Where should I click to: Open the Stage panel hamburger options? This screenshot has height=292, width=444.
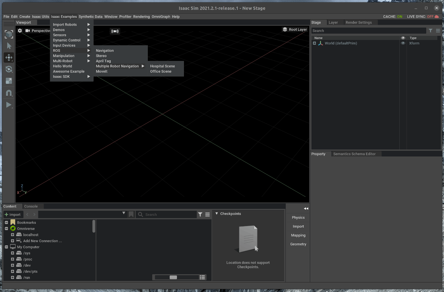pos(438,31)
